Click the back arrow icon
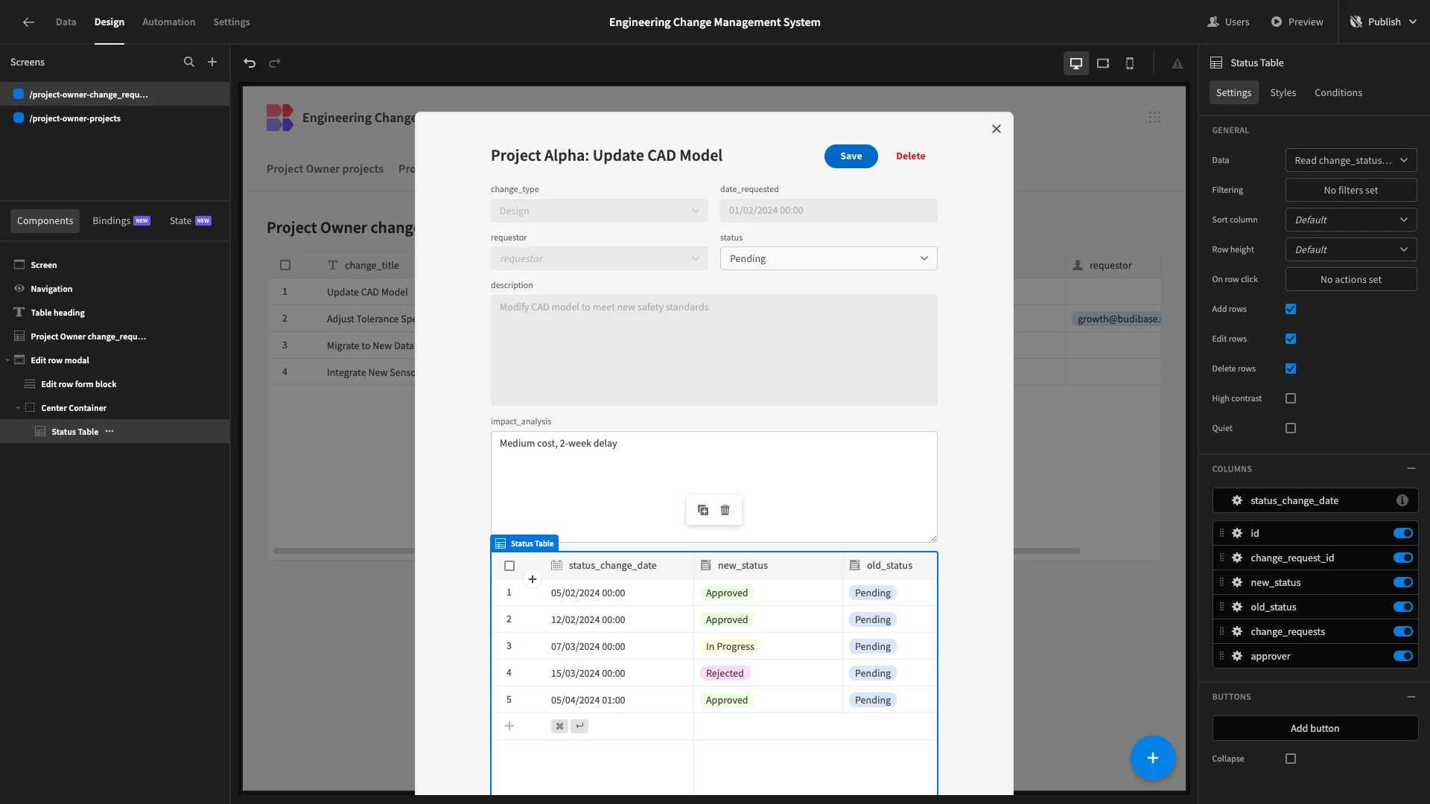The height and width of the screenshot is (804, 1430). click(x=28, y=22)
